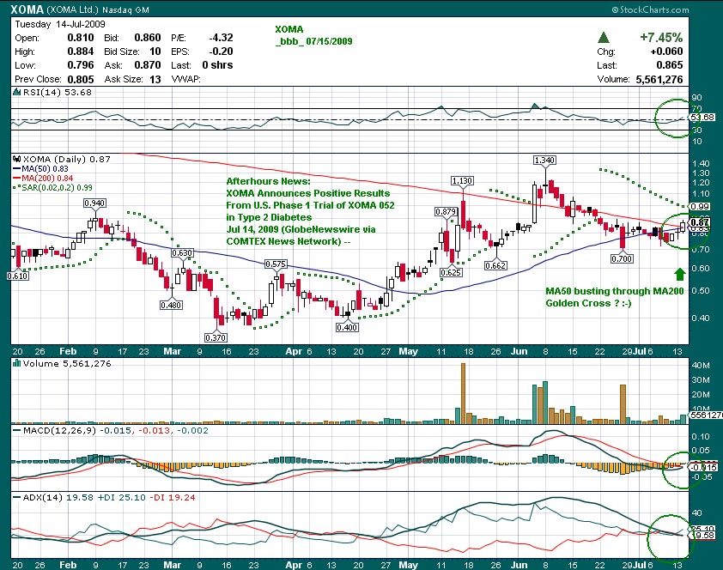This screenshot has height=570, width=723.
Task: Click the tall white candlestick under 1.340
Action: (534, 203)
